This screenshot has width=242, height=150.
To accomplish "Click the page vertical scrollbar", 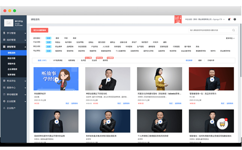I will point(241,50).
